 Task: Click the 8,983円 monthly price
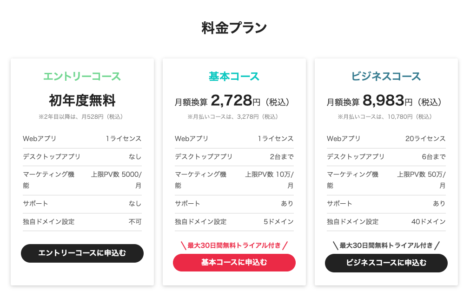coord(388,101)
